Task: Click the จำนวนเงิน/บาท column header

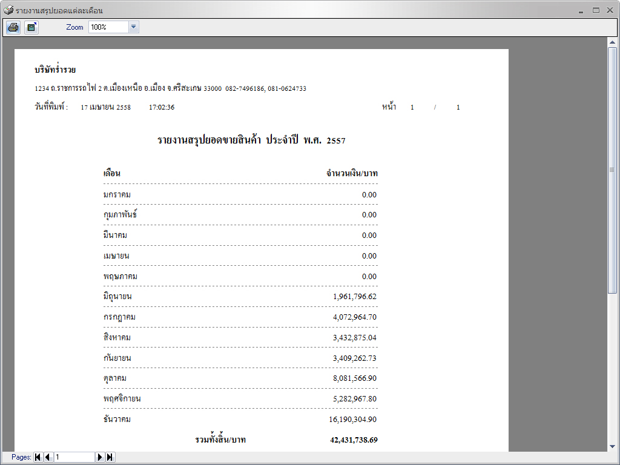Action: tap(352, 173)
